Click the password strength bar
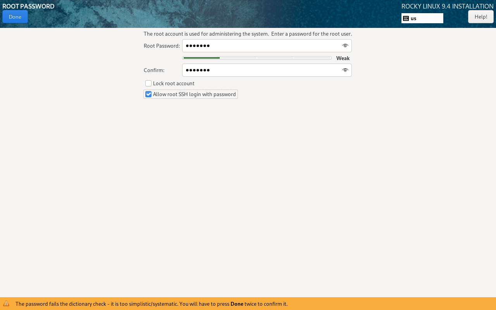Image resolution: width=496 pixels, height=310 pixels. (x=257, y=57)
